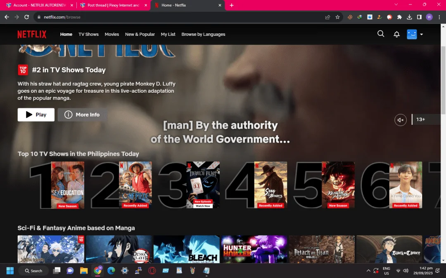Open the Demon Slayer thumbnail
446x278 pixels.
pos(119,249)
